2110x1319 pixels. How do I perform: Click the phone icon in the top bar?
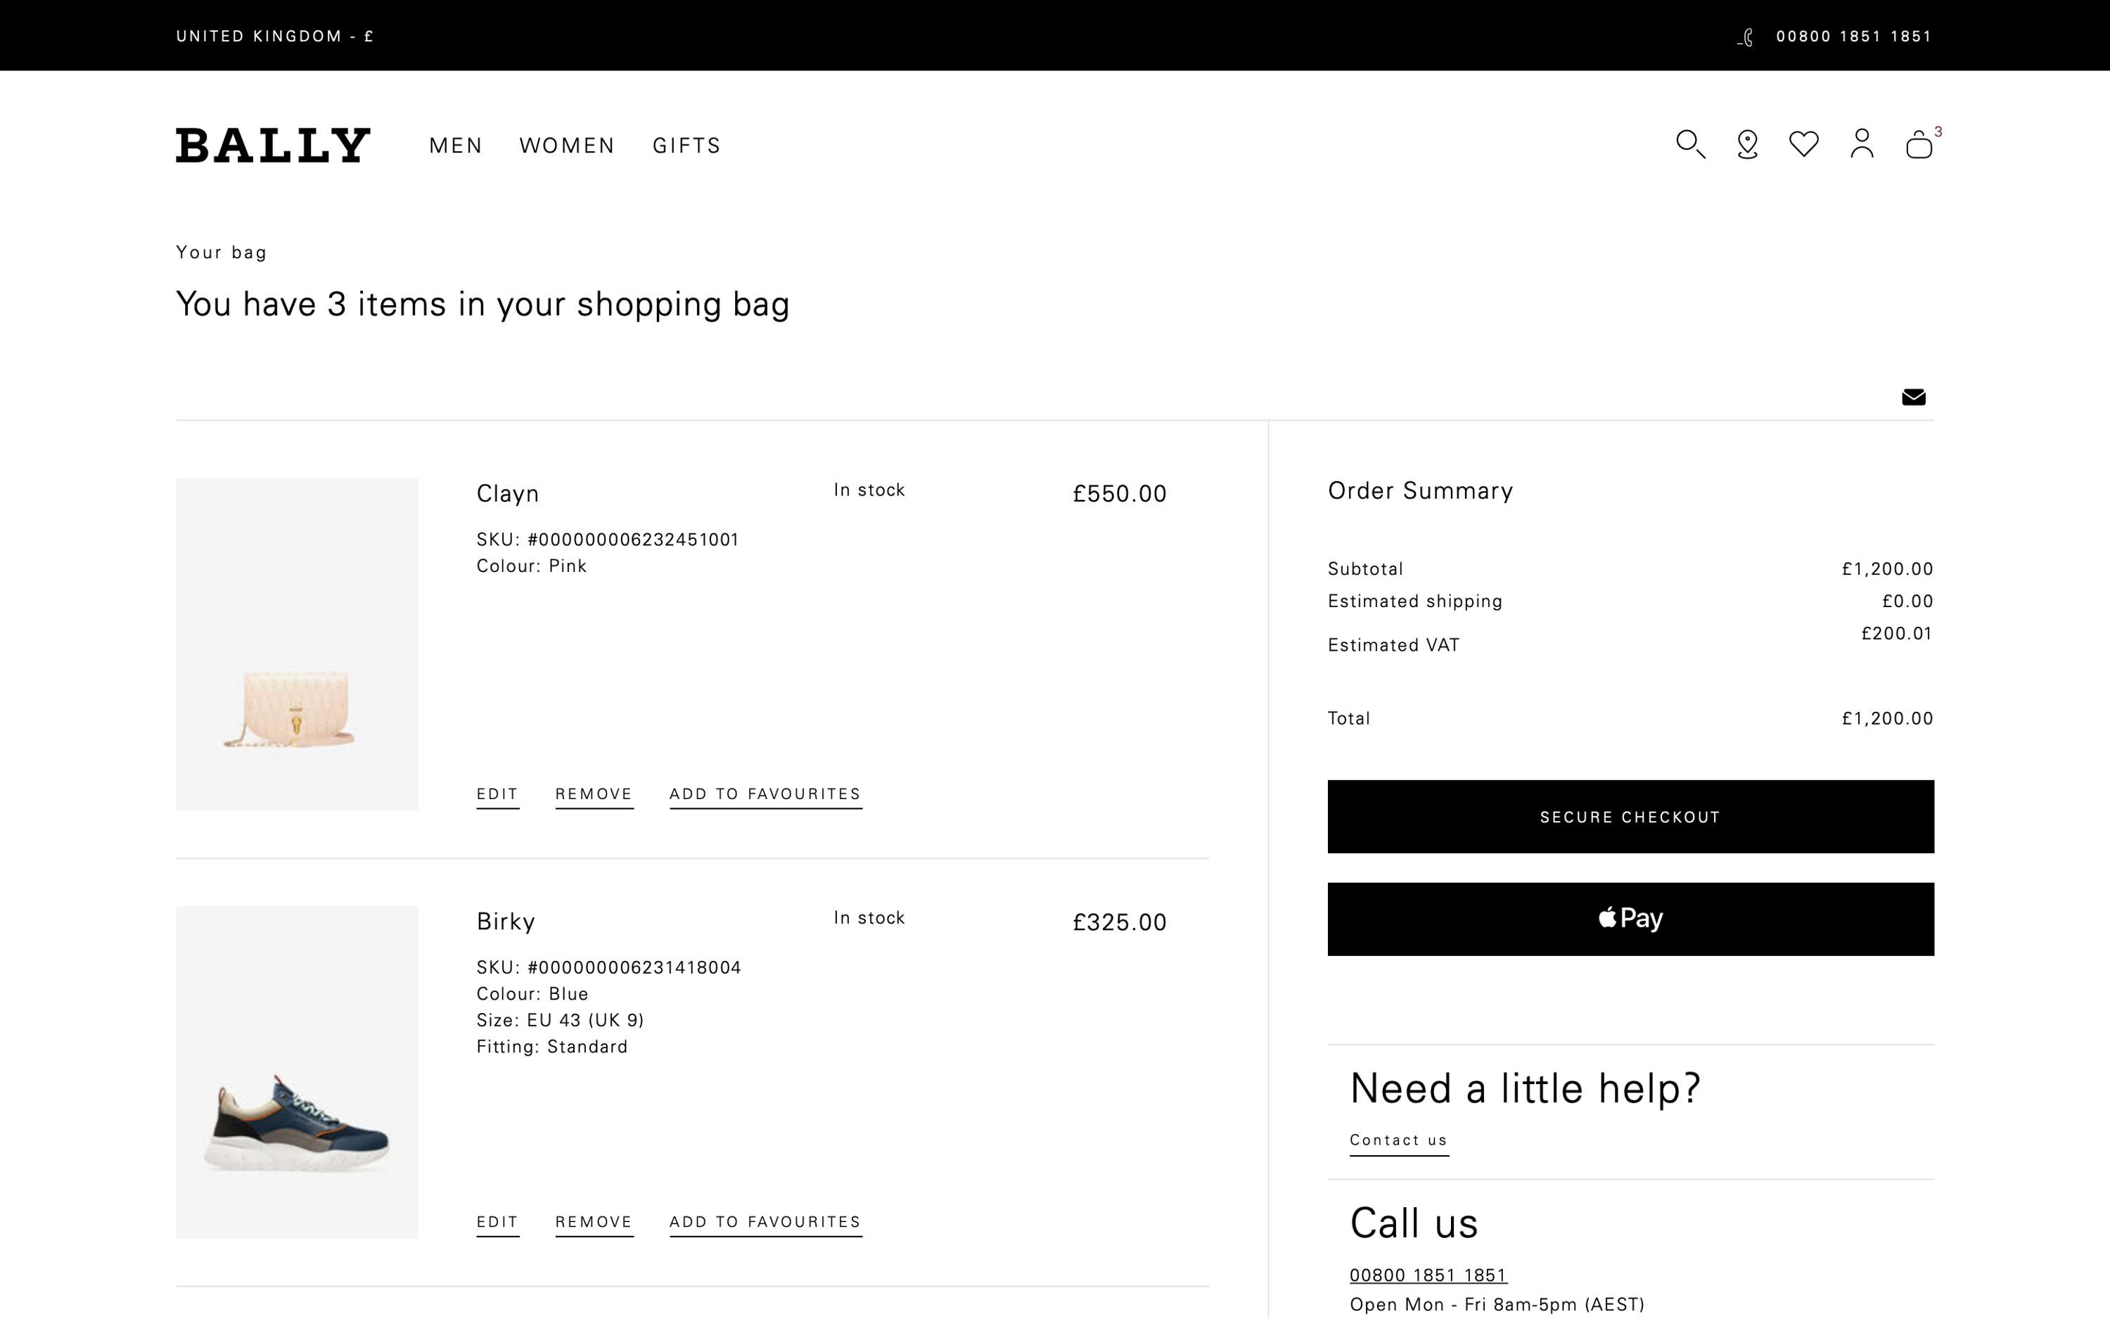1746,37
